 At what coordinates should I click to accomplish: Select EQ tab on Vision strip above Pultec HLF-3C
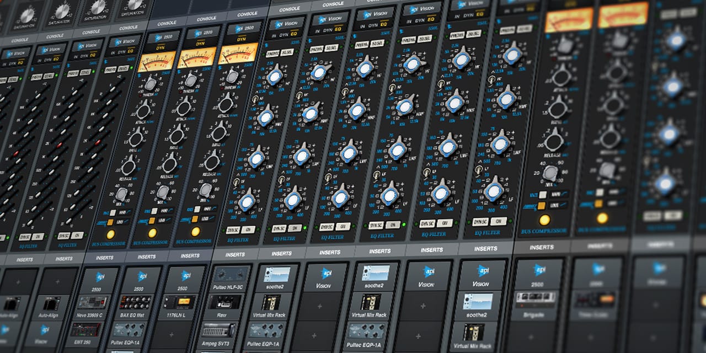293,34
